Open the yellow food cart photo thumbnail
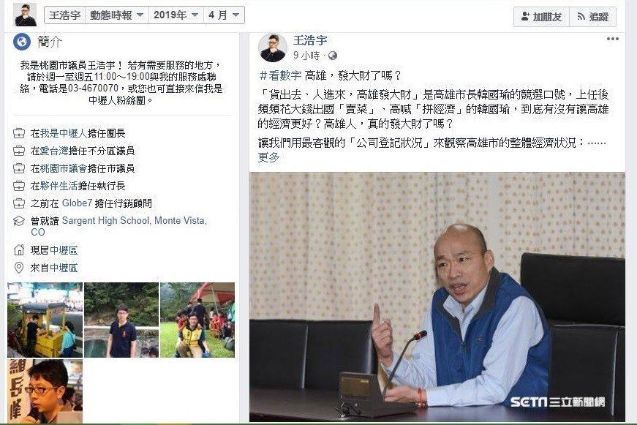637x425 pixels. tap(45, 320)
